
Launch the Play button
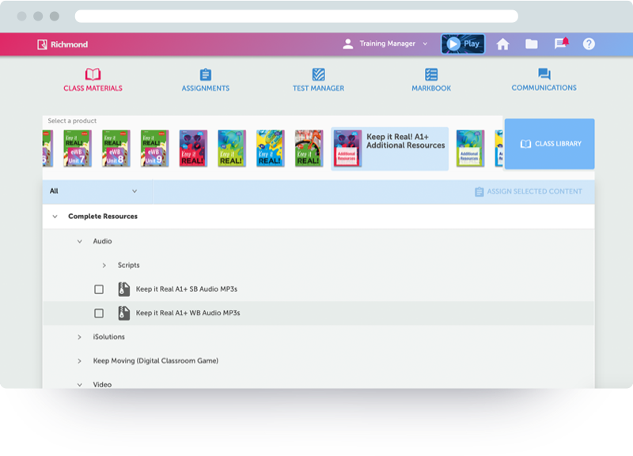[x=463, y=43]
